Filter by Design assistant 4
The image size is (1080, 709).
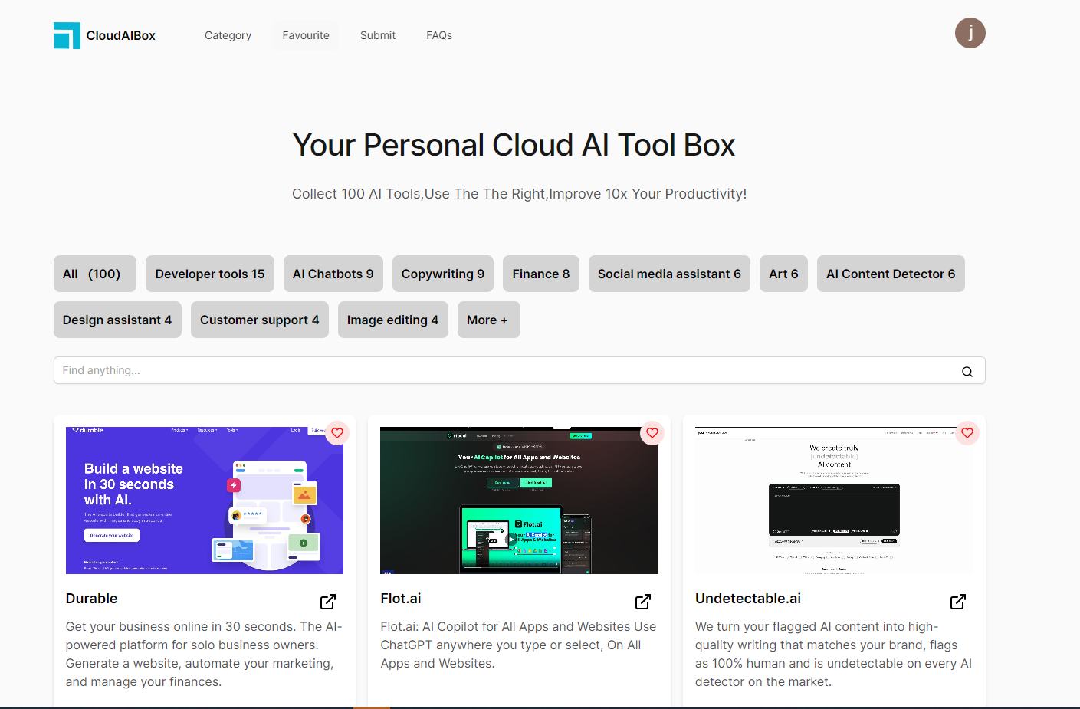tap(117, 320)
